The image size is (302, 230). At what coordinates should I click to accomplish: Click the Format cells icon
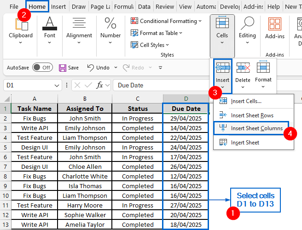(263, 67)
